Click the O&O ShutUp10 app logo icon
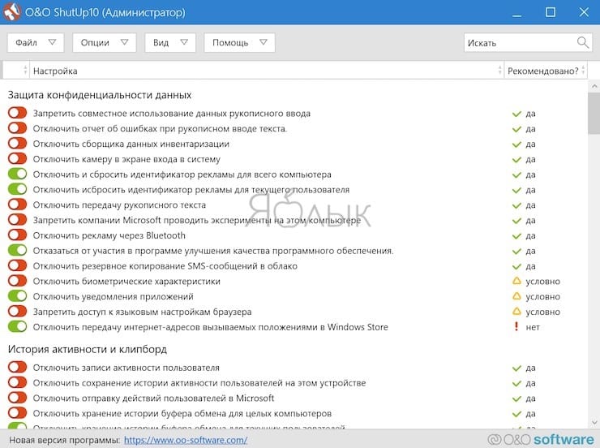This screenshot has width=600, height=448. 11,12
